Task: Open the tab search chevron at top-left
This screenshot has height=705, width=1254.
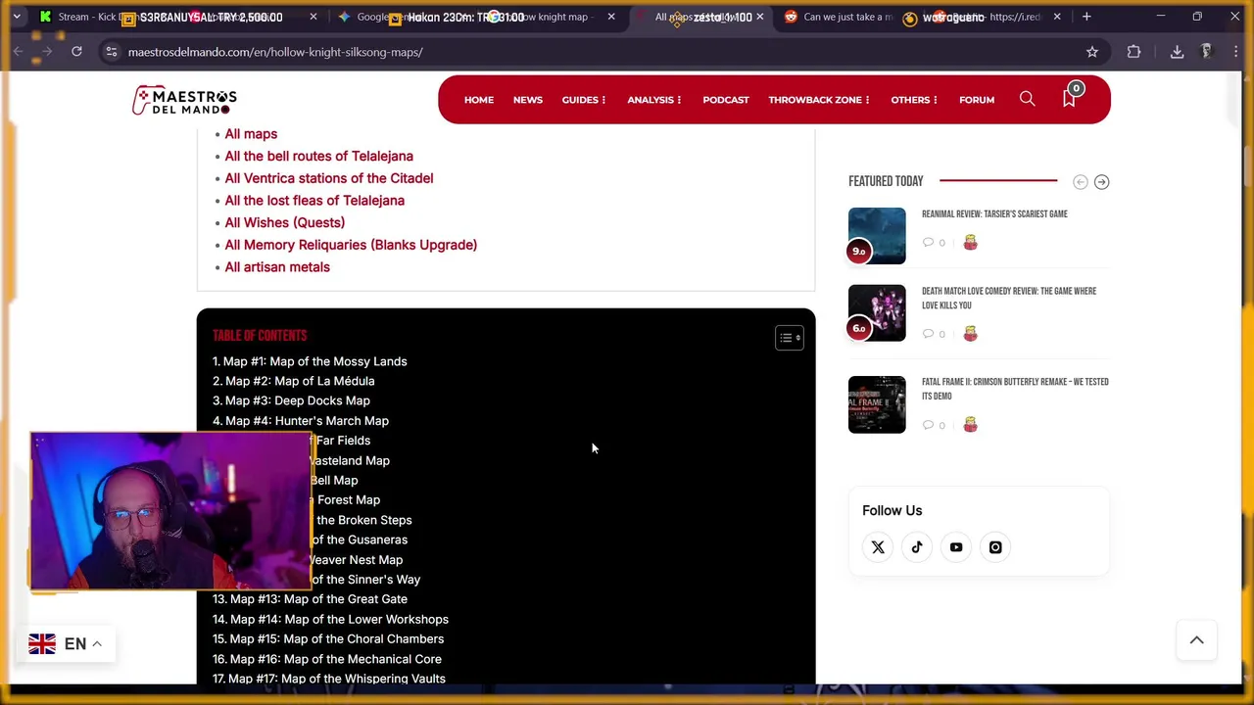Action: (x=16, y=17)
